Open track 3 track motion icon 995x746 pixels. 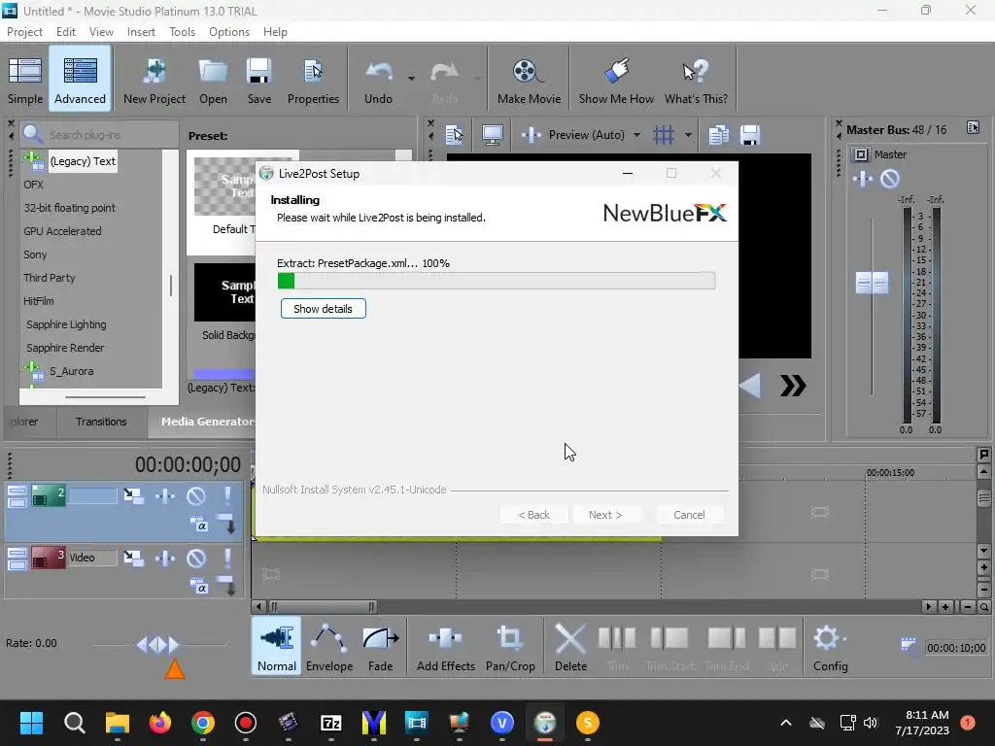133,558
